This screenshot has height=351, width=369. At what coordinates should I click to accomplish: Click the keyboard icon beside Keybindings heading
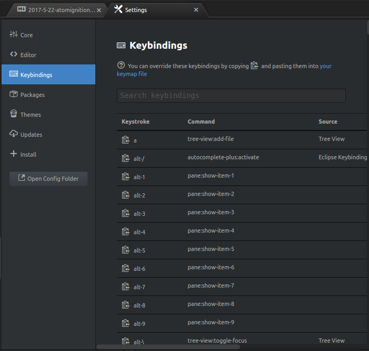click(121, 46)
